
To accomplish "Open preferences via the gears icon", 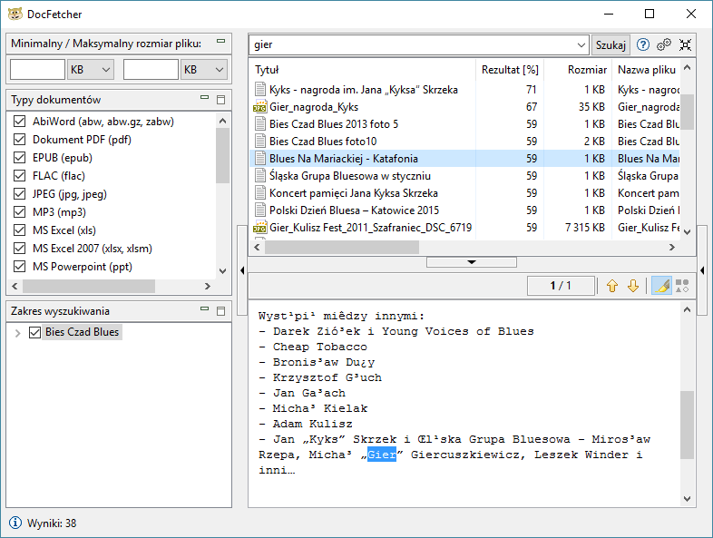I will (x=664, y=44).
